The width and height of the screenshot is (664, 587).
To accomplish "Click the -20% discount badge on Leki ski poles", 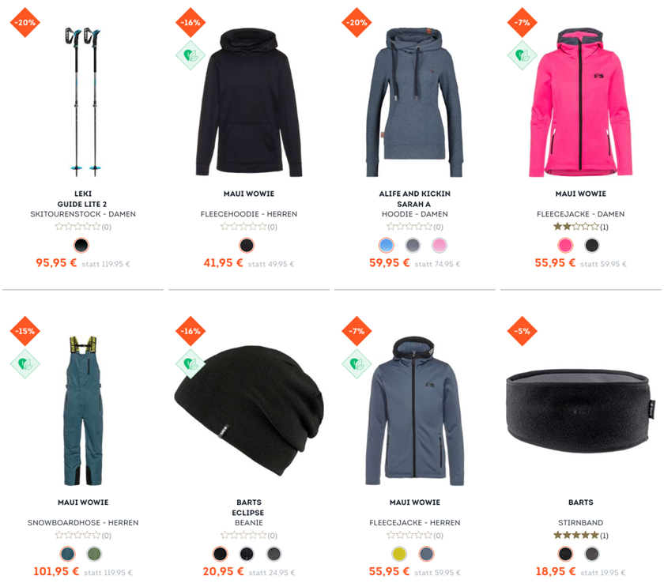I will click(25, 22).
